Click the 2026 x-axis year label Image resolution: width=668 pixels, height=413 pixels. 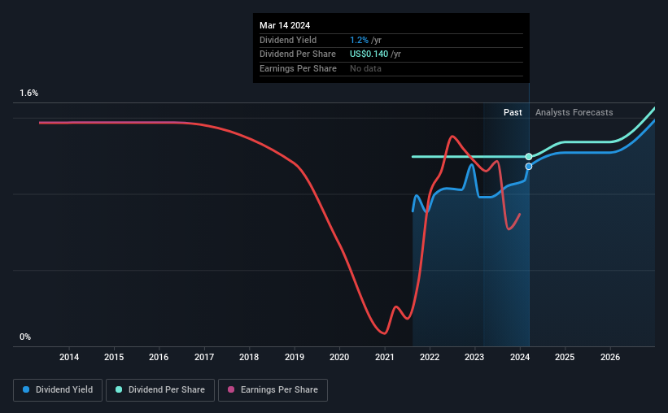[x=610, y=357]
